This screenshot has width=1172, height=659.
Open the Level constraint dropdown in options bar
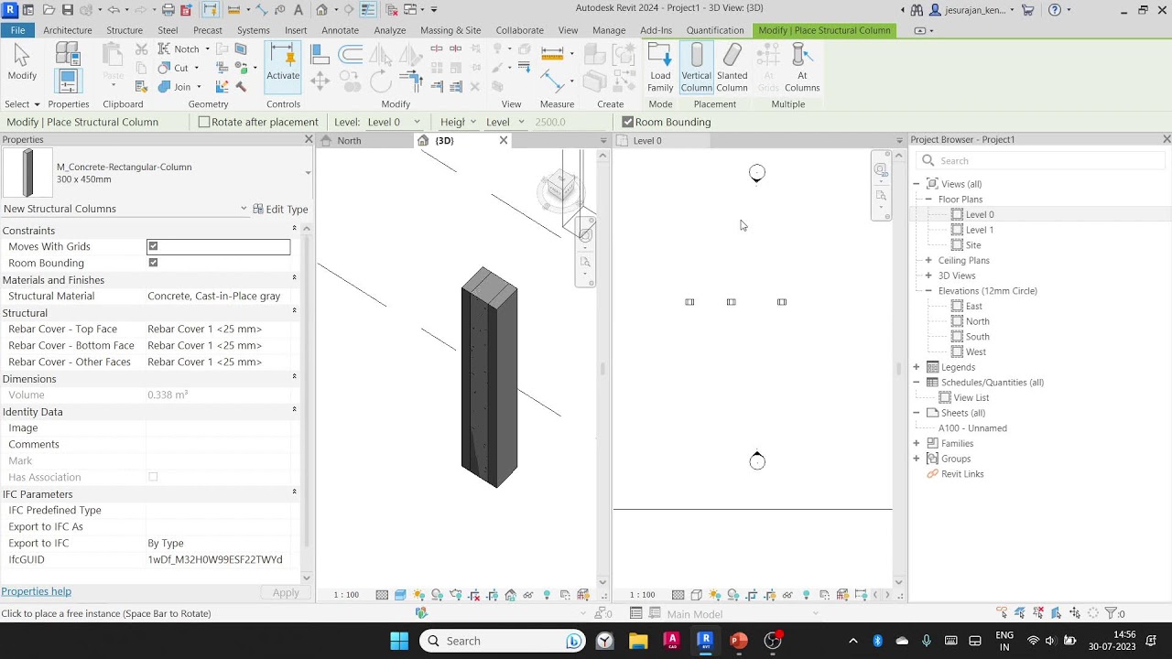pos(505,122)
